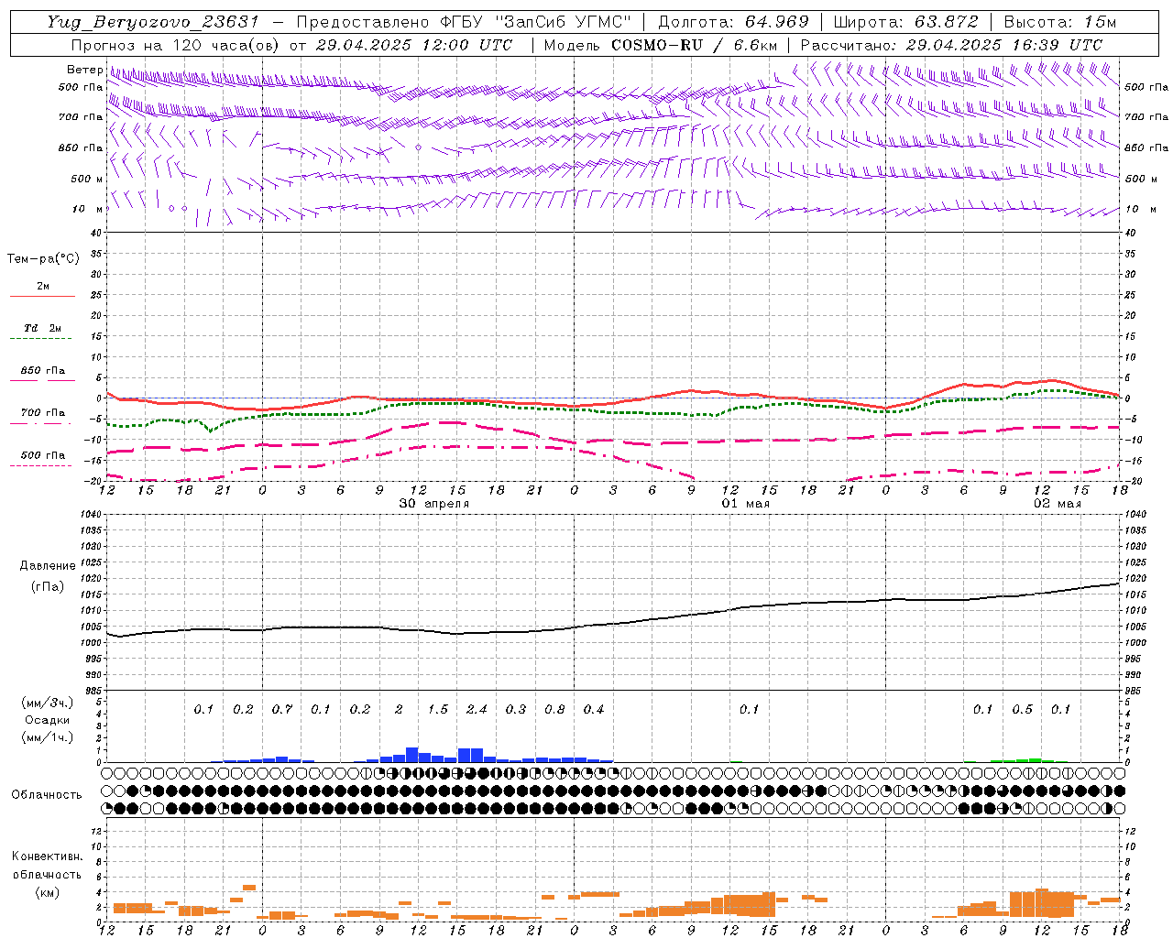Viewport: 1173px width, 938px height.
Task: Click the "(км)" convective height unit
Action: tap(47, 892)
